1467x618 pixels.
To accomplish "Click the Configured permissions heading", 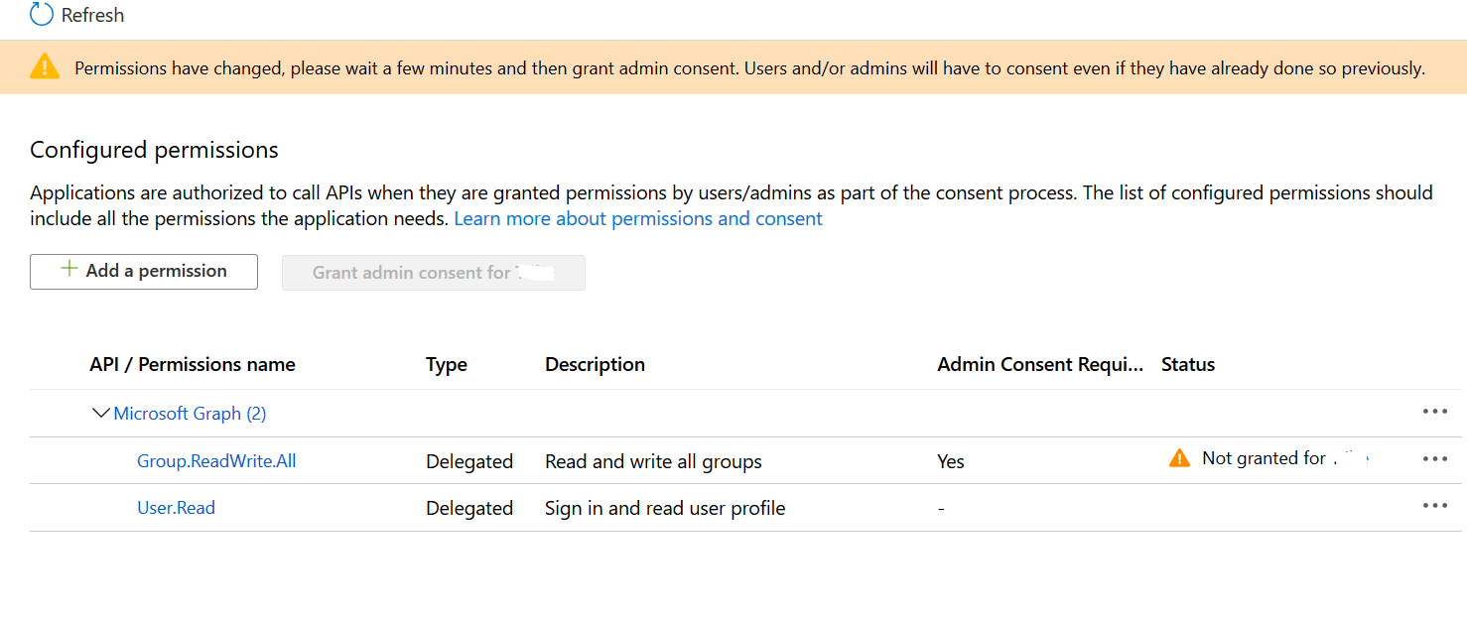I will [x=154, y=150].
